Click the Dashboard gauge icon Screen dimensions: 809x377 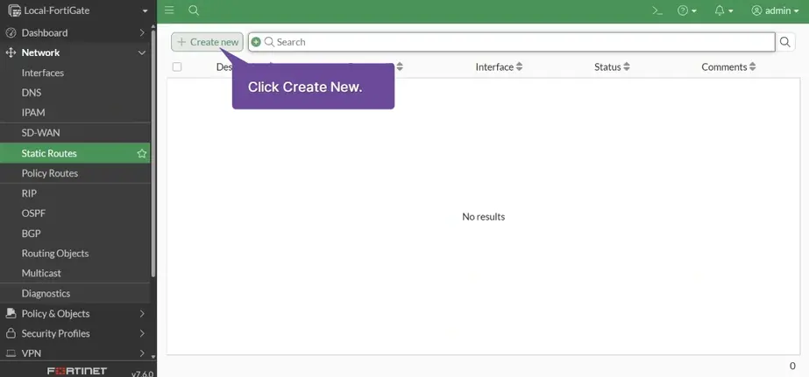(x=11, y=32)
